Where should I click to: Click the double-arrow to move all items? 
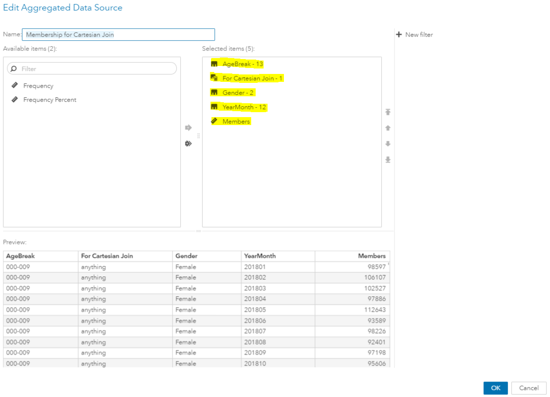pos(188,143)
